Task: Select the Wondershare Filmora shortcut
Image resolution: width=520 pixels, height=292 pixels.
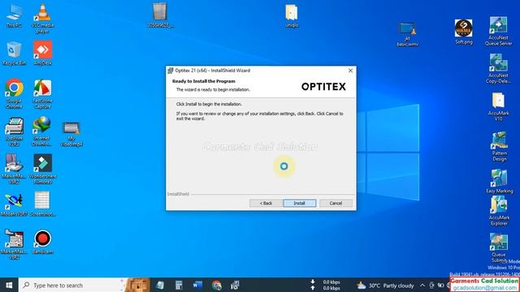Action: coord(43,169)
